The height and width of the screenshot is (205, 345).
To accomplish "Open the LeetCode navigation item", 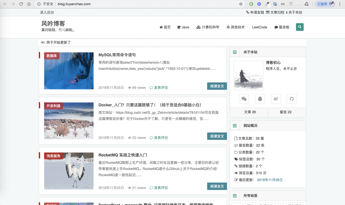I will (x=259, y=27).
